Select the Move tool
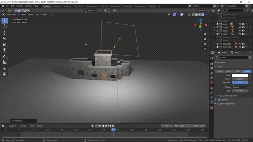This screenshot has width=253, height=142. [x=5, y=33]
